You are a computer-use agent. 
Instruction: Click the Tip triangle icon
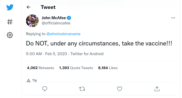pyautogui.click(x=29, y=80)
